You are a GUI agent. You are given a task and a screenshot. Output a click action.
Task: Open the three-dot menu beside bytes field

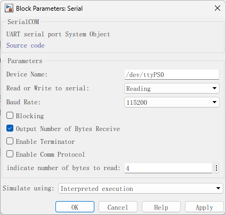point(216,168)
